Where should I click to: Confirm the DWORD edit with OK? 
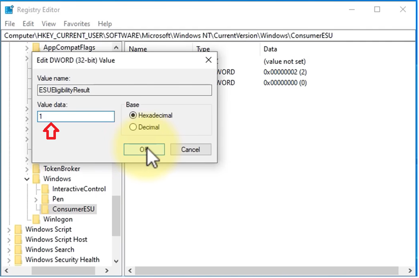click(144, 150)
